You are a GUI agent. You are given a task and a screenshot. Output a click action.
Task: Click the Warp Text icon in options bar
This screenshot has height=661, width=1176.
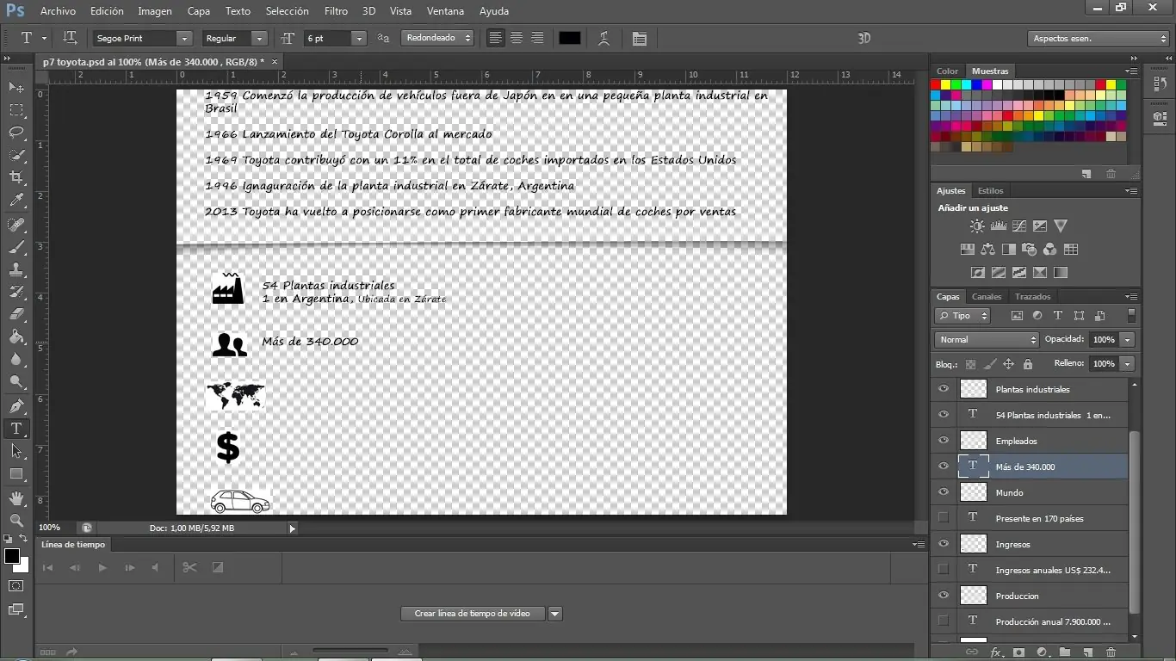[x=604, y=38]
